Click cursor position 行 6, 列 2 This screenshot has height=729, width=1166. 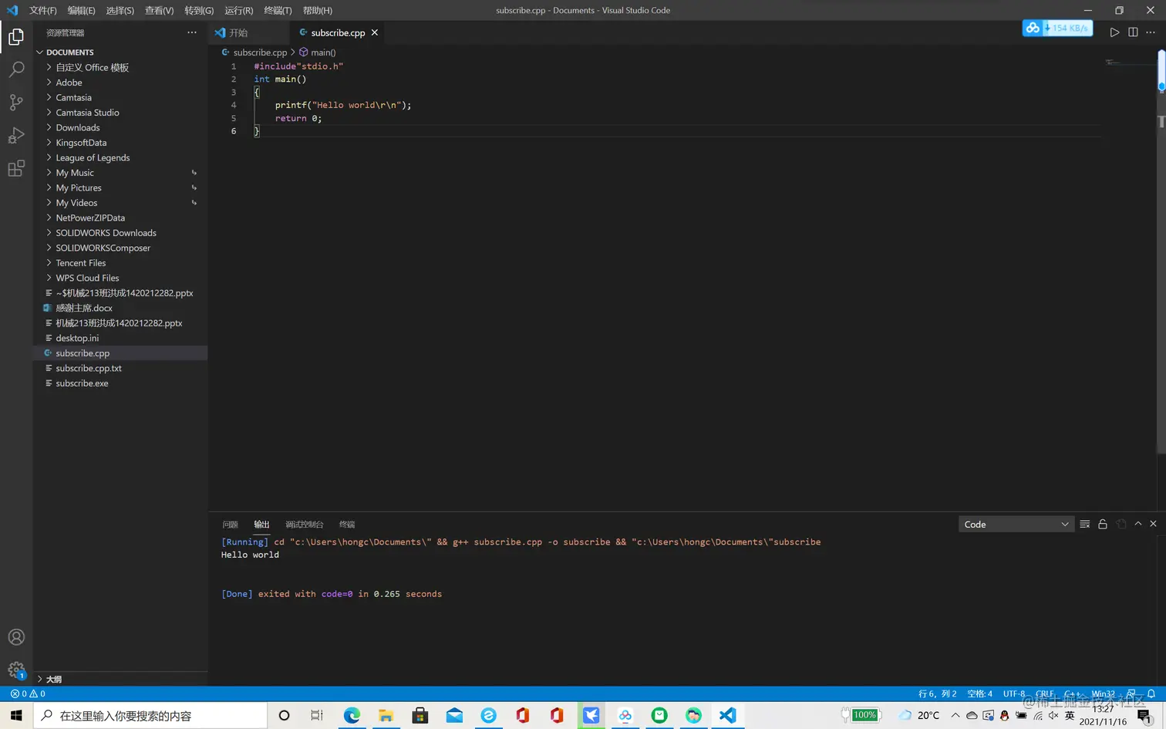tap(937, 694)
